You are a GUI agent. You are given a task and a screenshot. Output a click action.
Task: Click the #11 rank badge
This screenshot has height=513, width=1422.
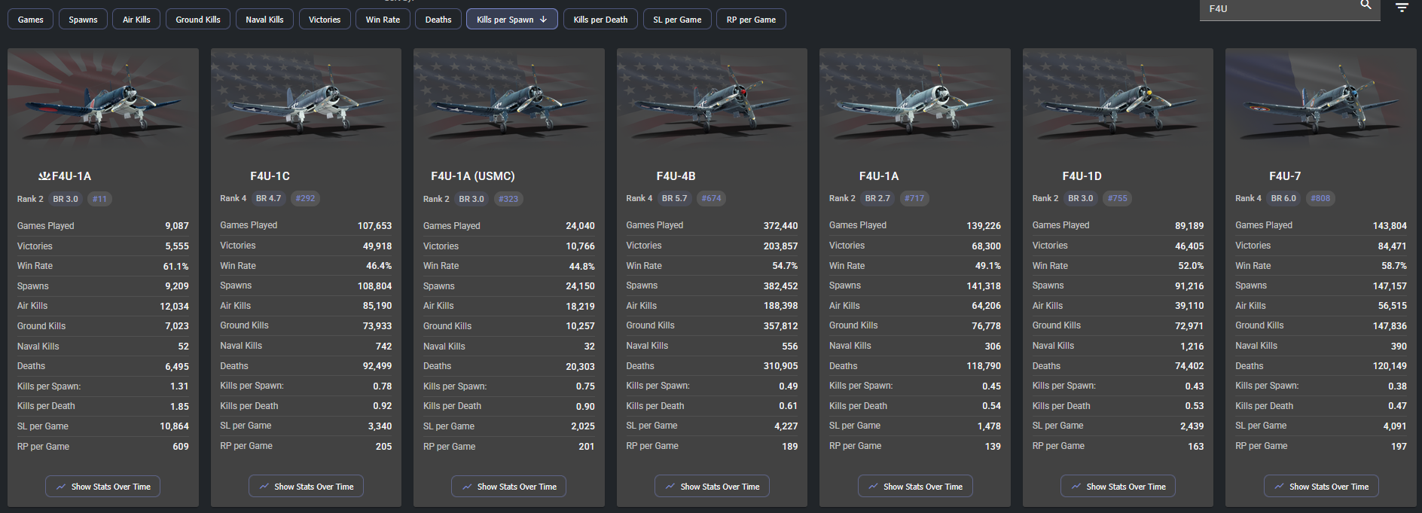[99, 199]
